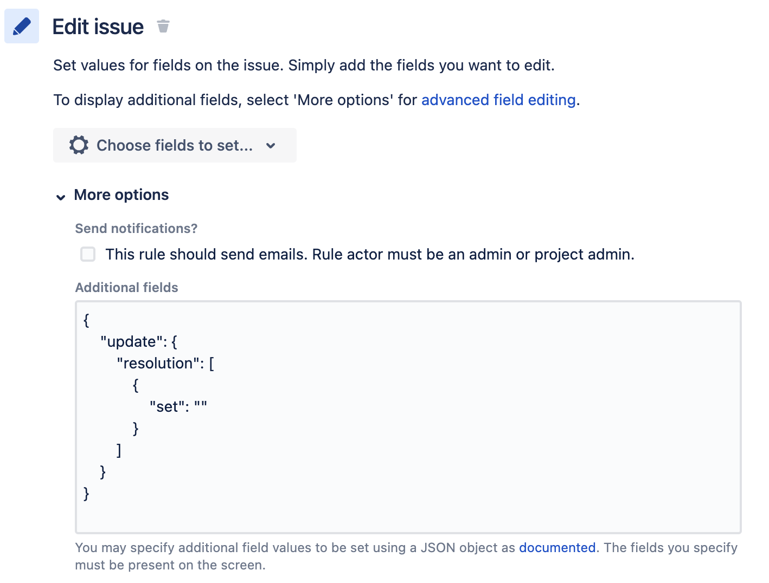Click the closing bracket of the resolution array

118,450
